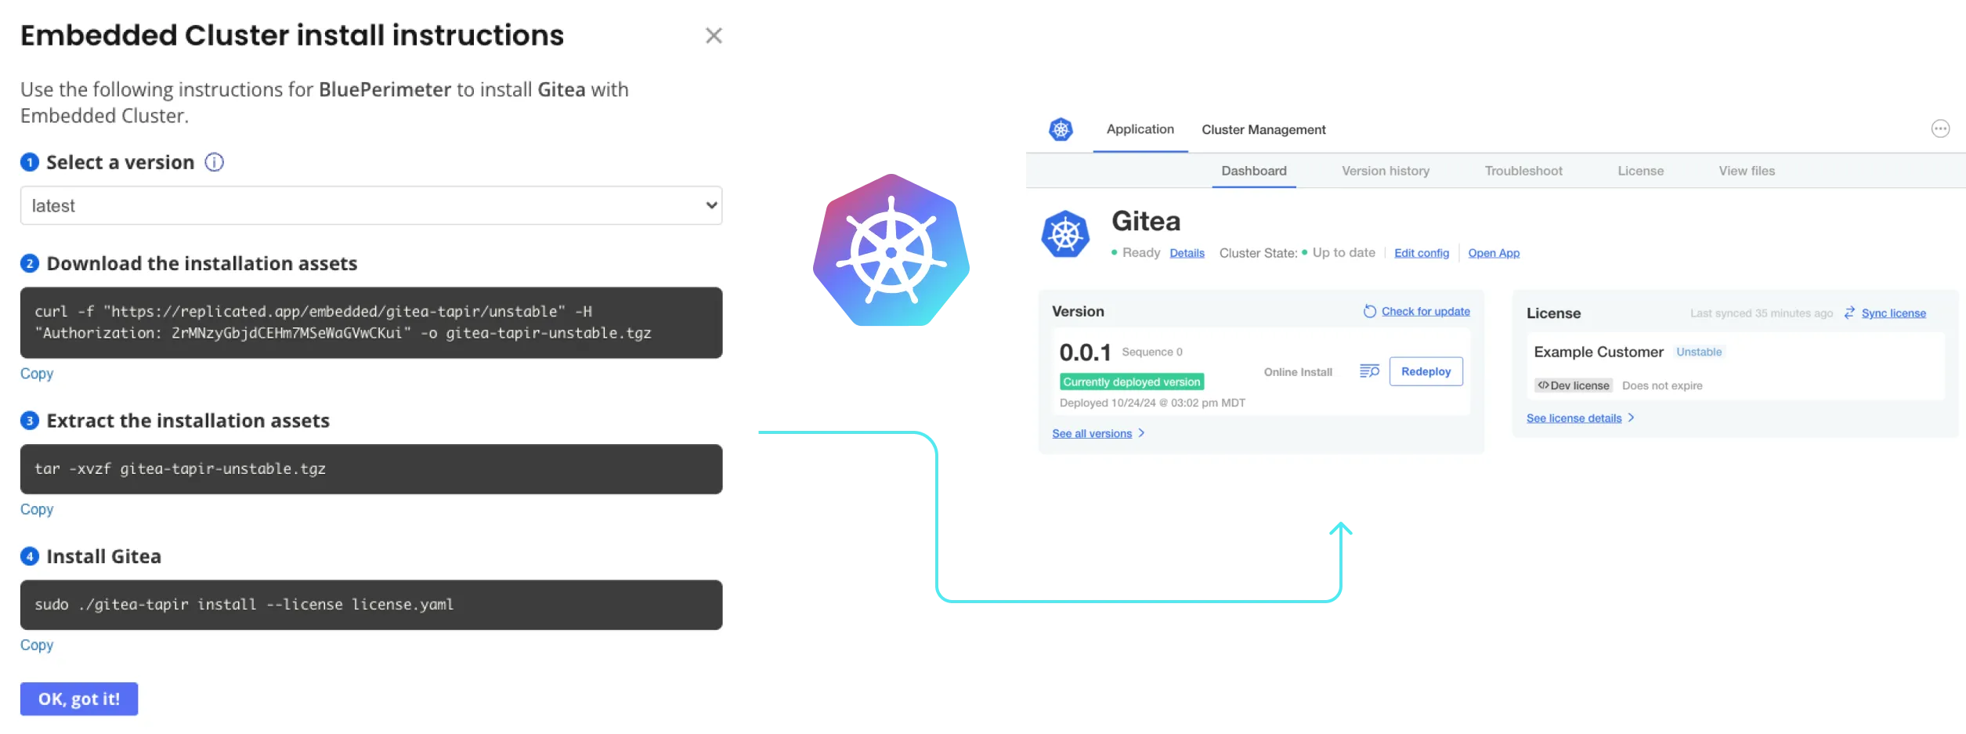Click the OK, got it! button
This screenshot has width=1966, height=734.
79,699
